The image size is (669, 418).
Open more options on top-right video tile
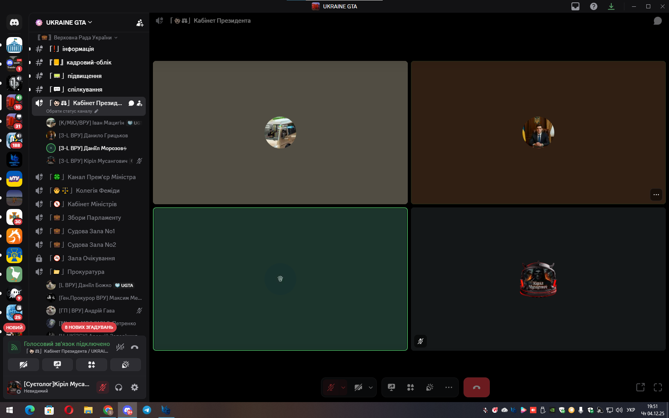point(656,195)
